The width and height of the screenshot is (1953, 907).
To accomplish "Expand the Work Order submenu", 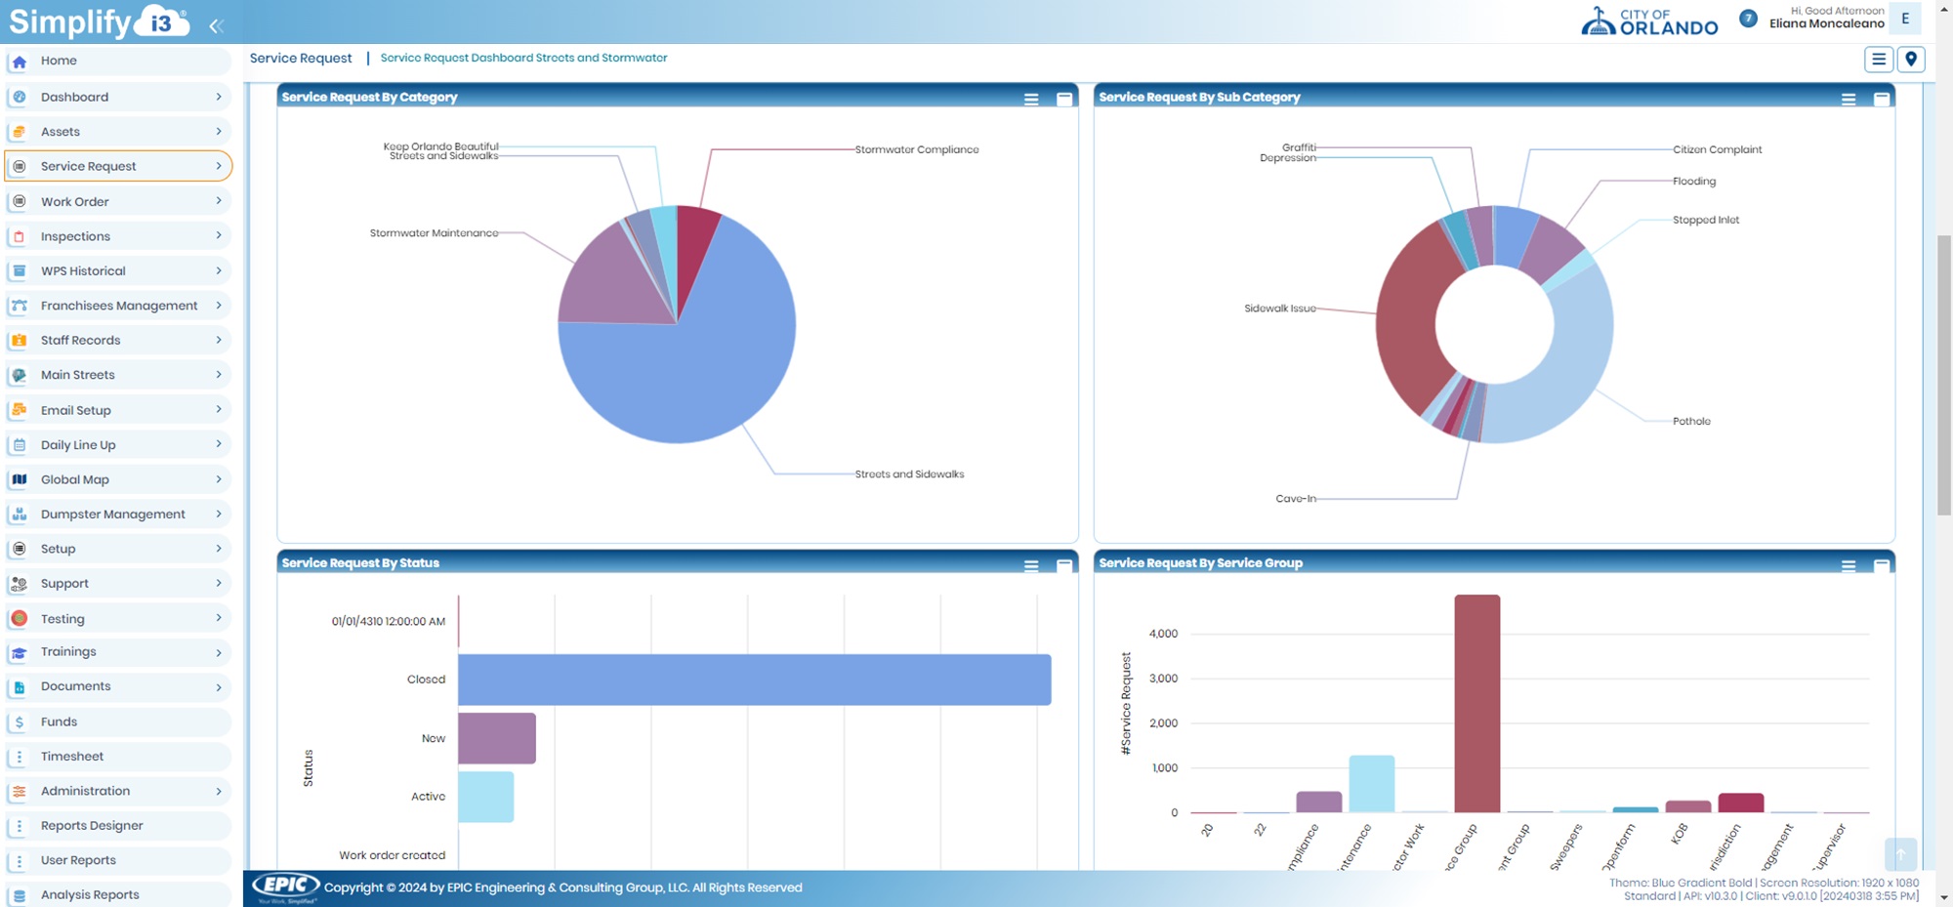I will pos(218,201).
